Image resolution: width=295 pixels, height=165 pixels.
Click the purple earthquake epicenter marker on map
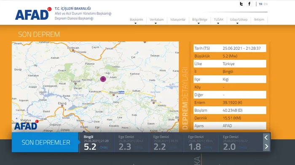103,79
